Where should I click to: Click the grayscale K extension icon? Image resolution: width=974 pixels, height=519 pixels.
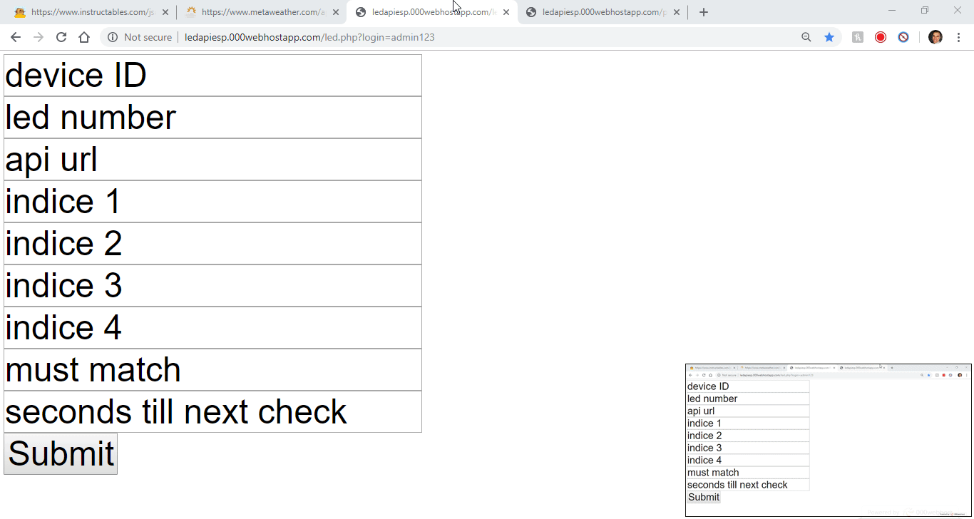856,36
